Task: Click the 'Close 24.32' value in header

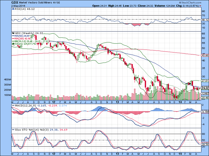Action: coord(146,6)
